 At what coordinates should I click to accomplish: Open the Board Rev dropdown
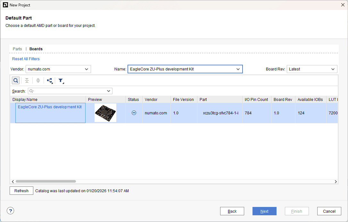(311, 69)
